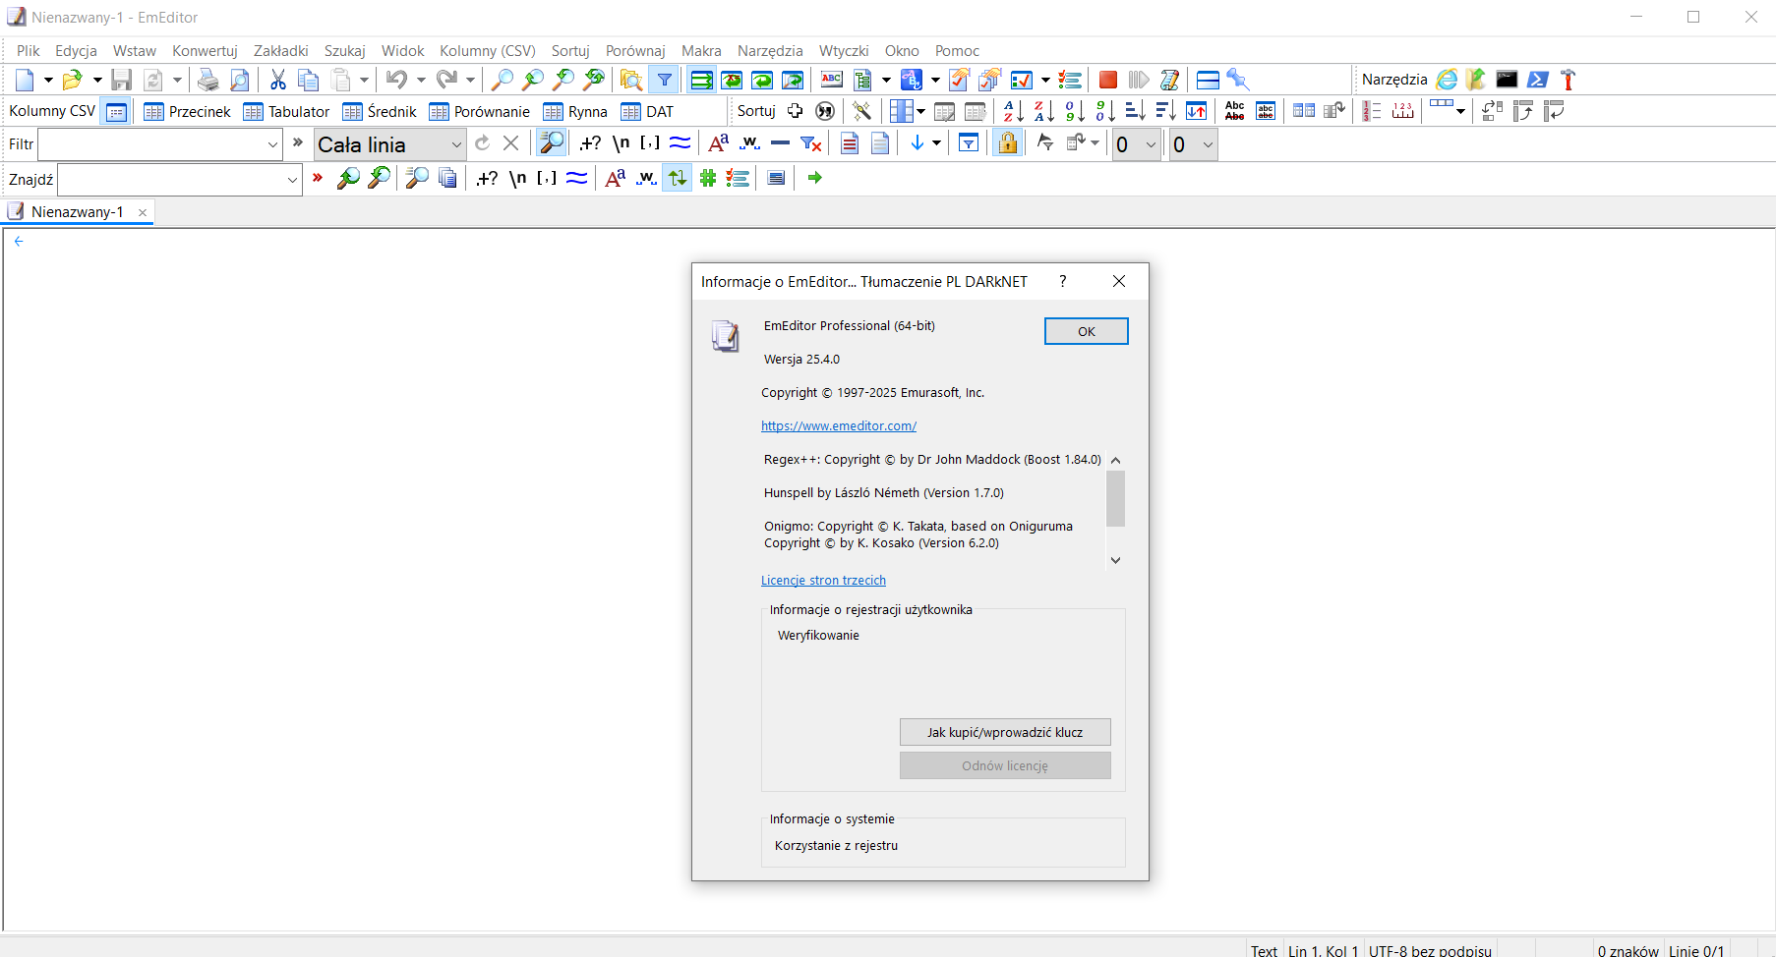Open the Plik menu
Screen dimensions: 1776x957
(29, 51)
